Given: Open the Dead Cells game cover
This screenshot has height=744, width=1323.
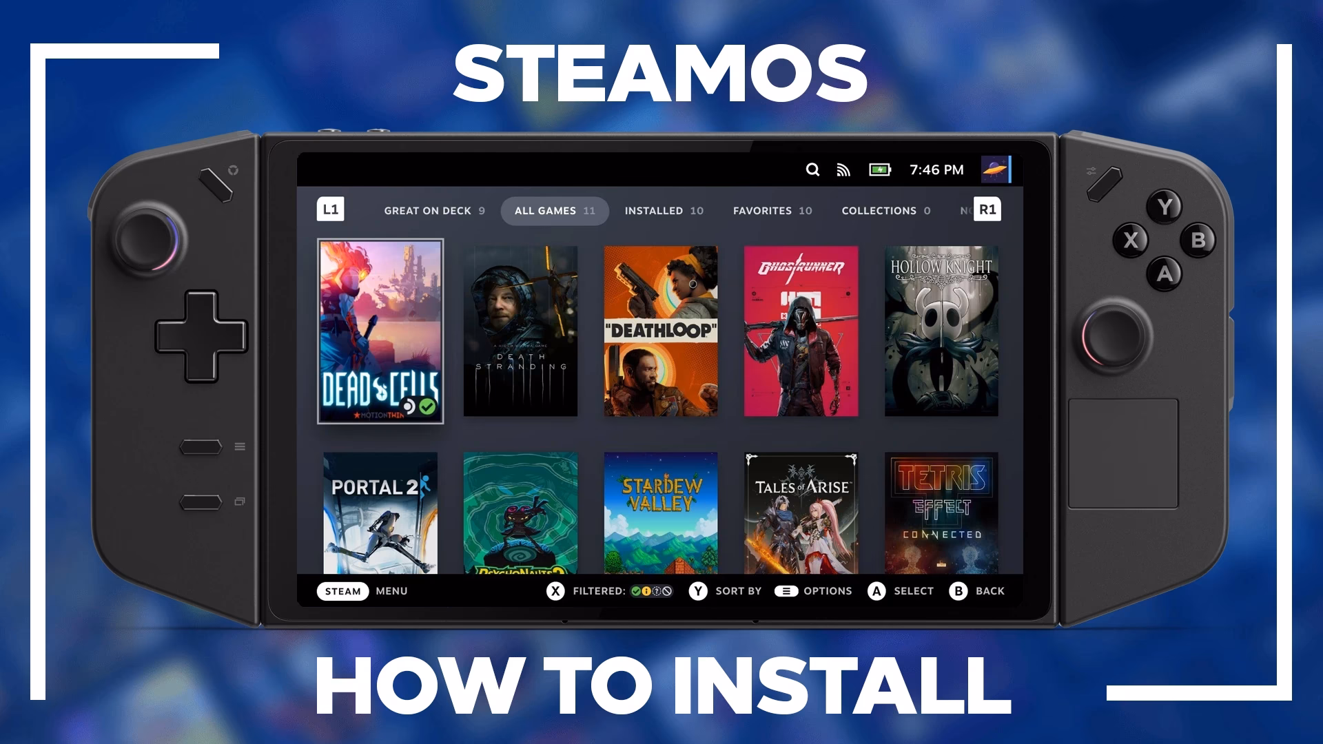Looking at the screenshot, I should click(380, 331).
